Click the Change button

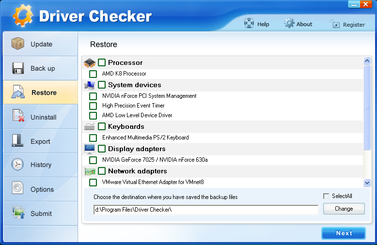(344, 209)
